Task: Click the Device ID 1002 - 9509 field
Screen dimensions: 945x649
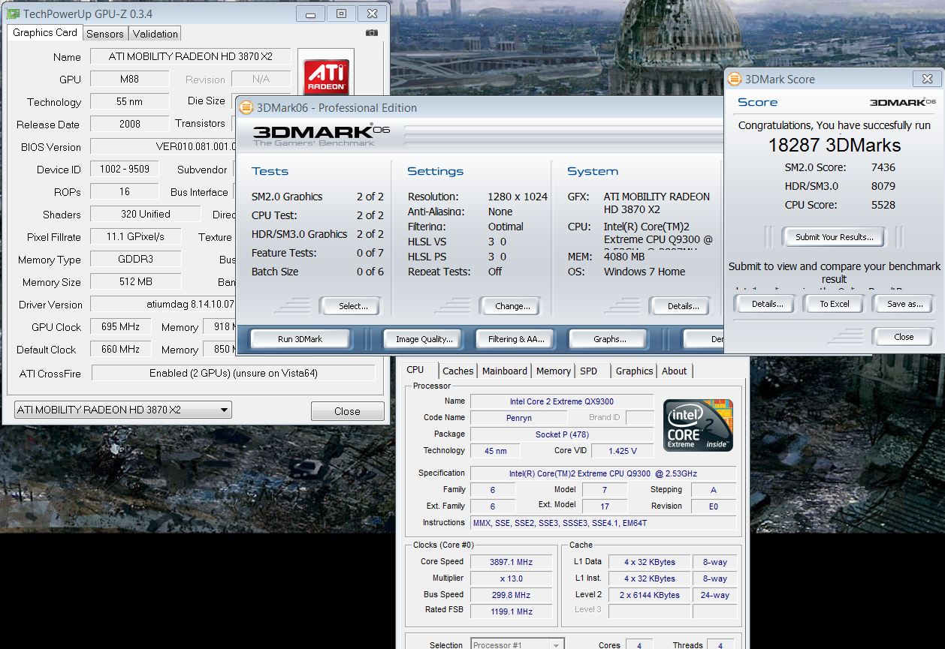Action: point(124,169)
